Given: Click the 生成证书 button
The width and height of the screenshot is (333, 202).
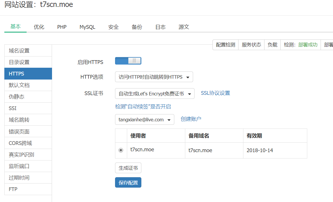Looking at the screenshot, I should pos(128,168).
